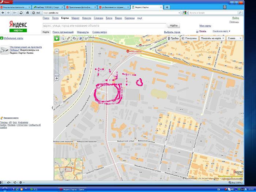Collapse the left sidebar panel arrow
This screenshot has width=256, height=192.
(x=52, y=108)
